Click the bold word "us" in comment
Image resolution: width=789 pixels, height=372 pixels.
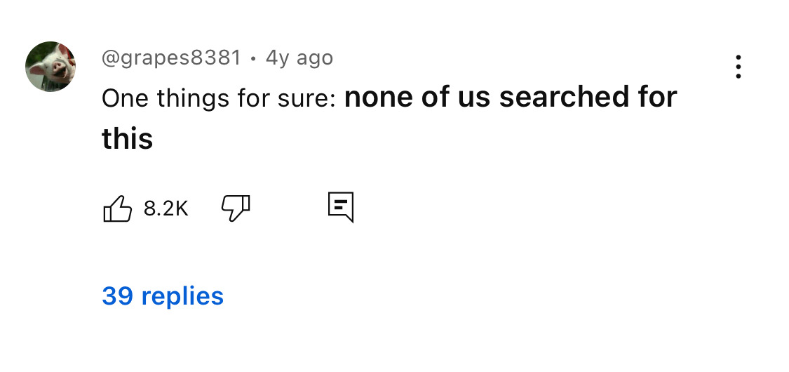pyautogui.click(x=476, y=98)
